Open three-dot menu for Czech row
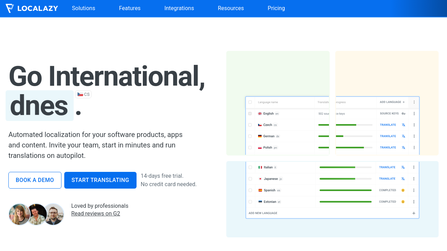The width and height of the screenshot is (447, 251). 414,125
